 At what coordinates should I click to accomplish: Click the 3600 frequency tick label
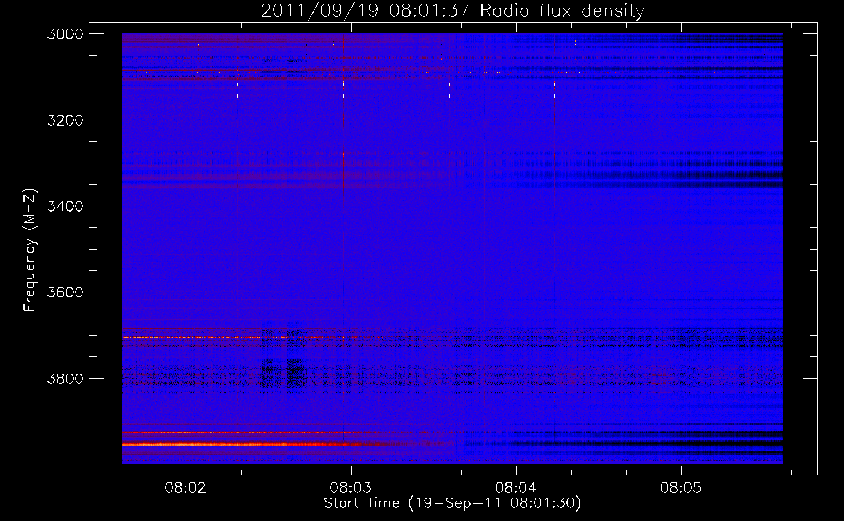tap(65, 292)
